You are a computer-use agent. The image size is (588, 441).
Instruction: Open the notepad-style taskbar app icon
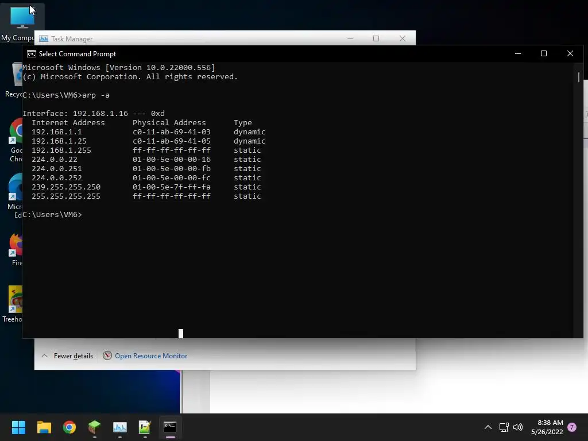(145, 427)
